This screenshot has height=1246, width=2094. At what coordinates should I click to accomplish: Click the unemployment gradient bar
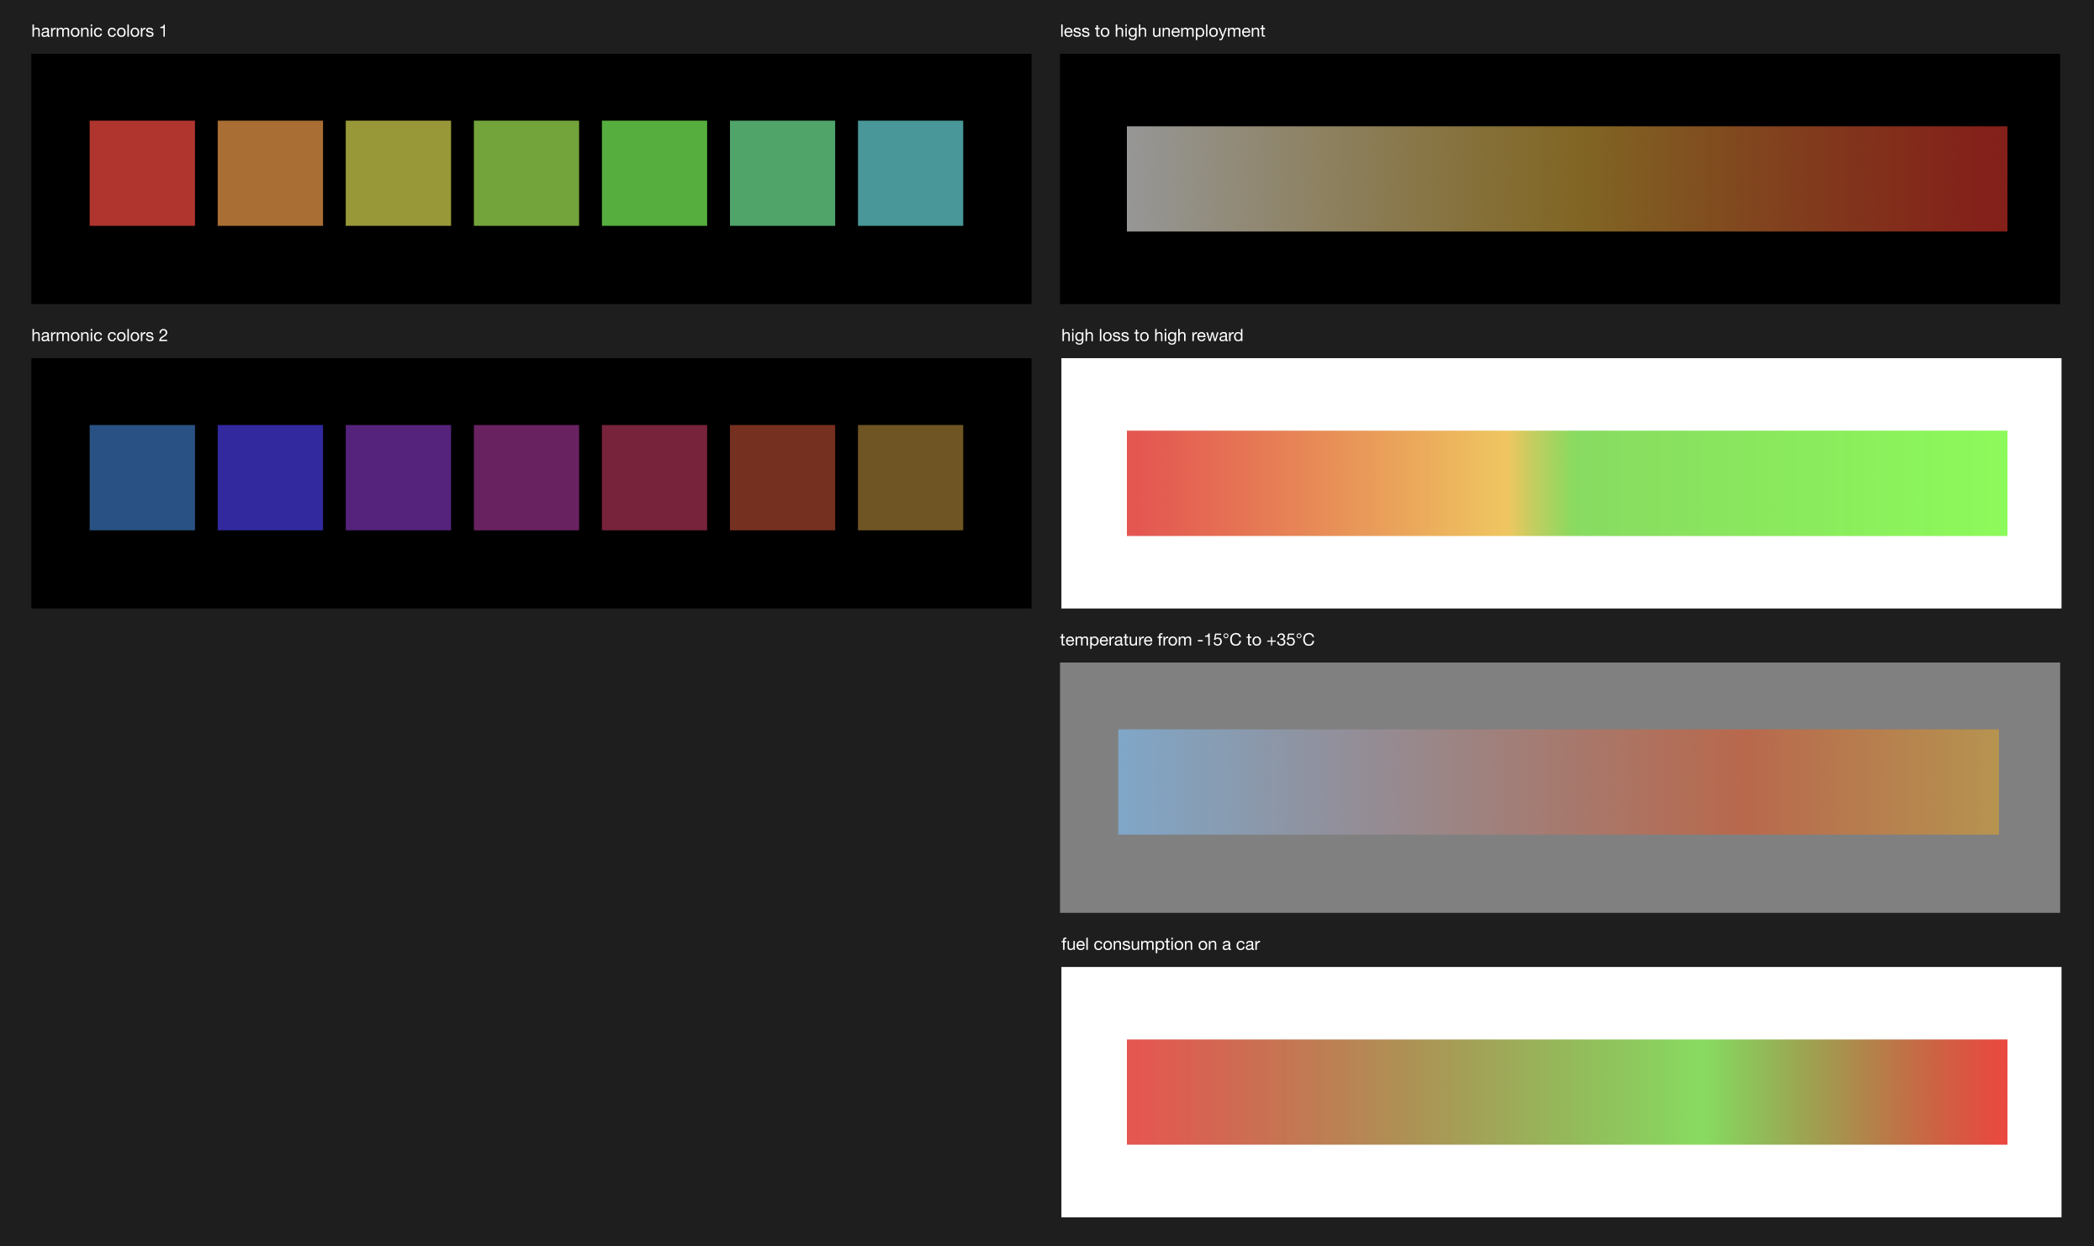point(1567,179)
